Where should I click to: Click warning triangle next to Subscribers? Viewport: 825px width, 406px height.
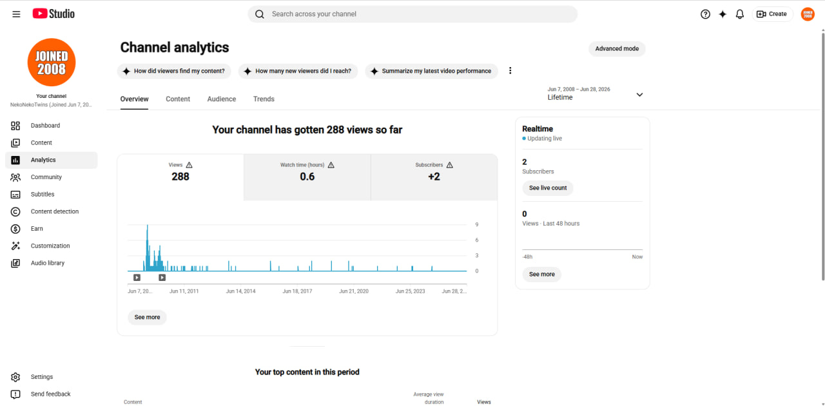tap(449, 165)
